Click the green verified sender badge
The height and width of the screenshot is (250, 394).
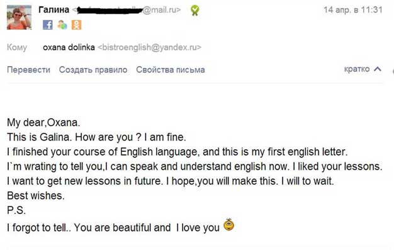pos(194,10)
